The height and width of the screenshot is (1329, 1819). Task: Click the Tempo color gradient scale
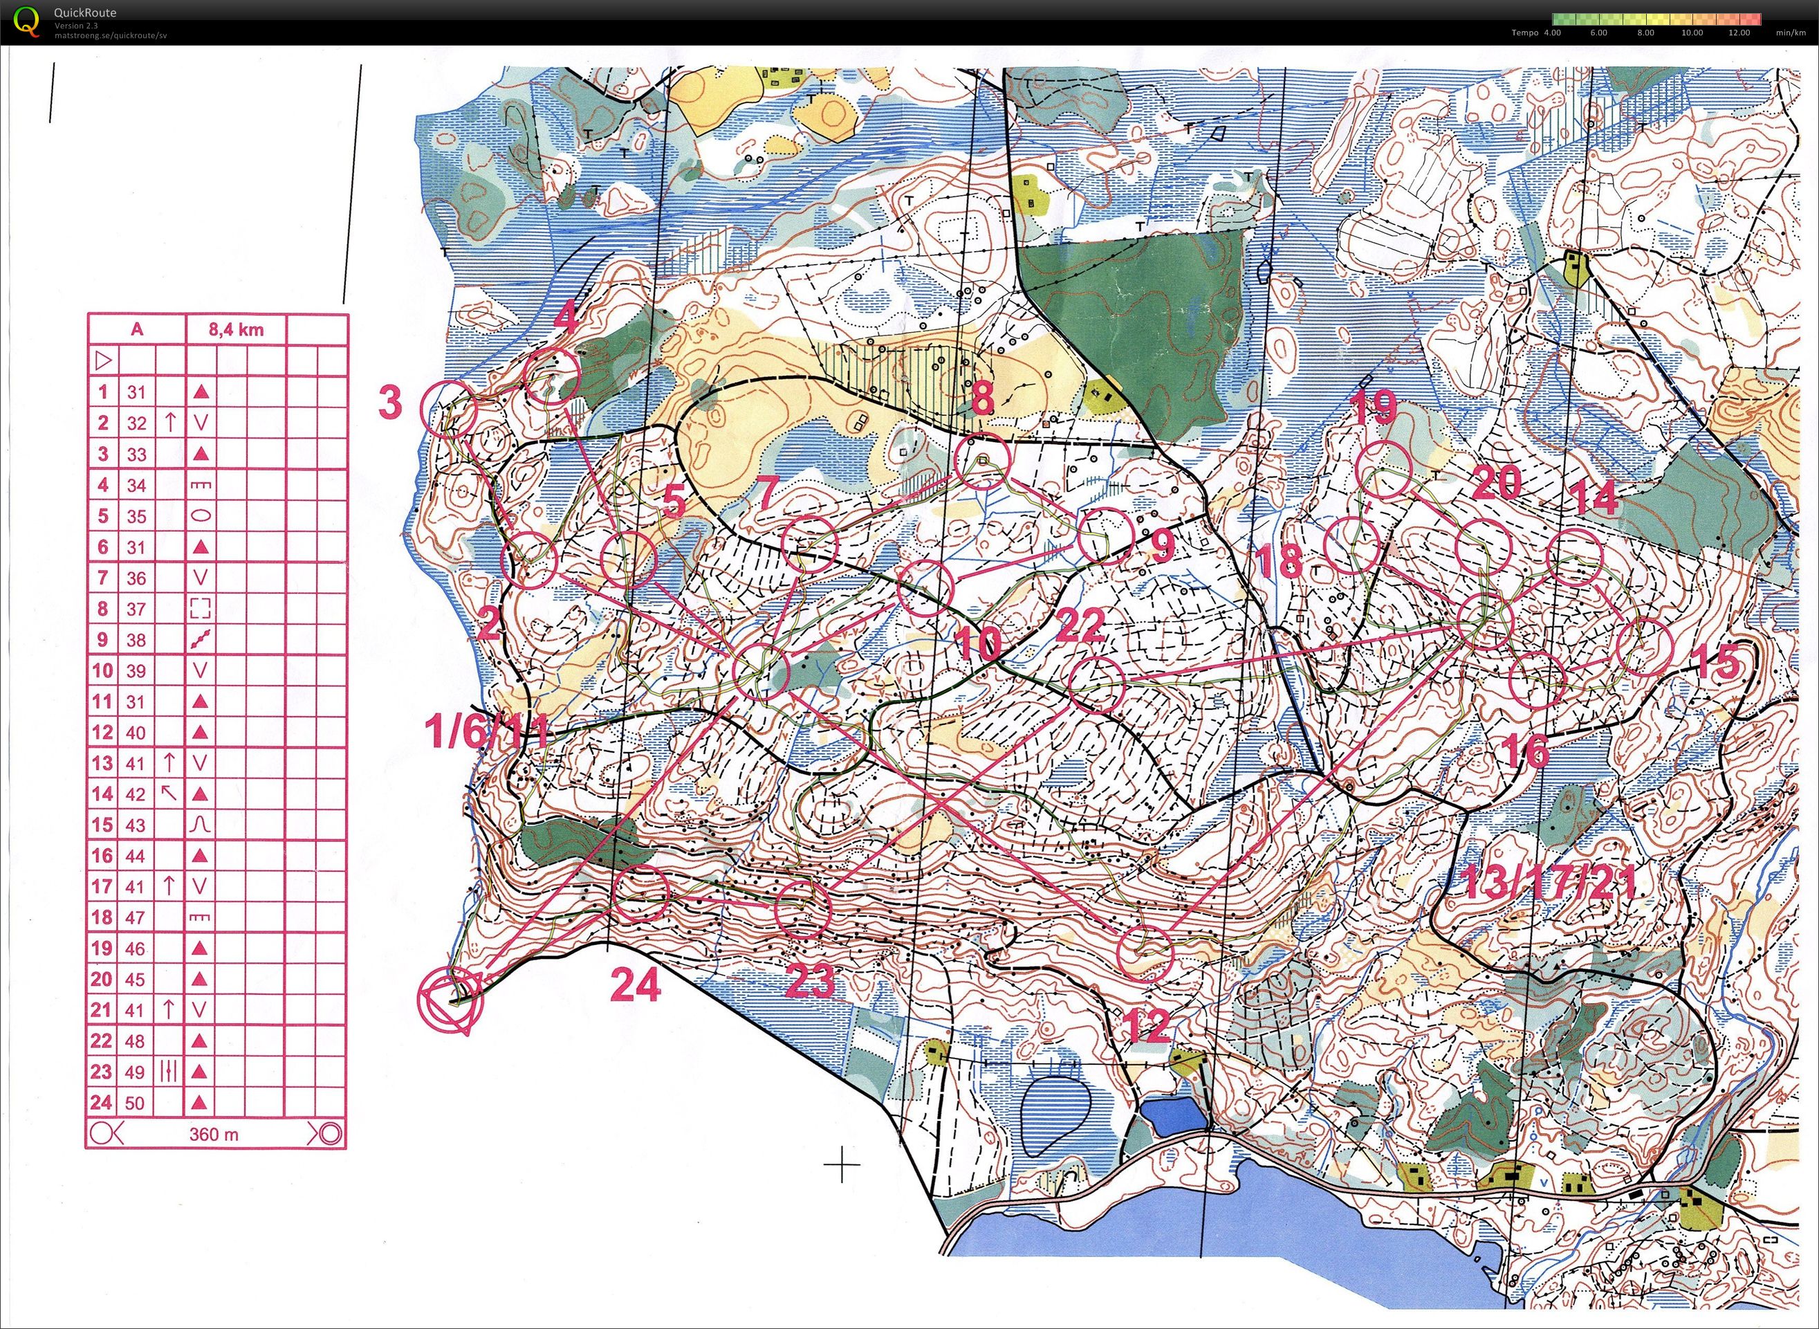click(1656, 19)
